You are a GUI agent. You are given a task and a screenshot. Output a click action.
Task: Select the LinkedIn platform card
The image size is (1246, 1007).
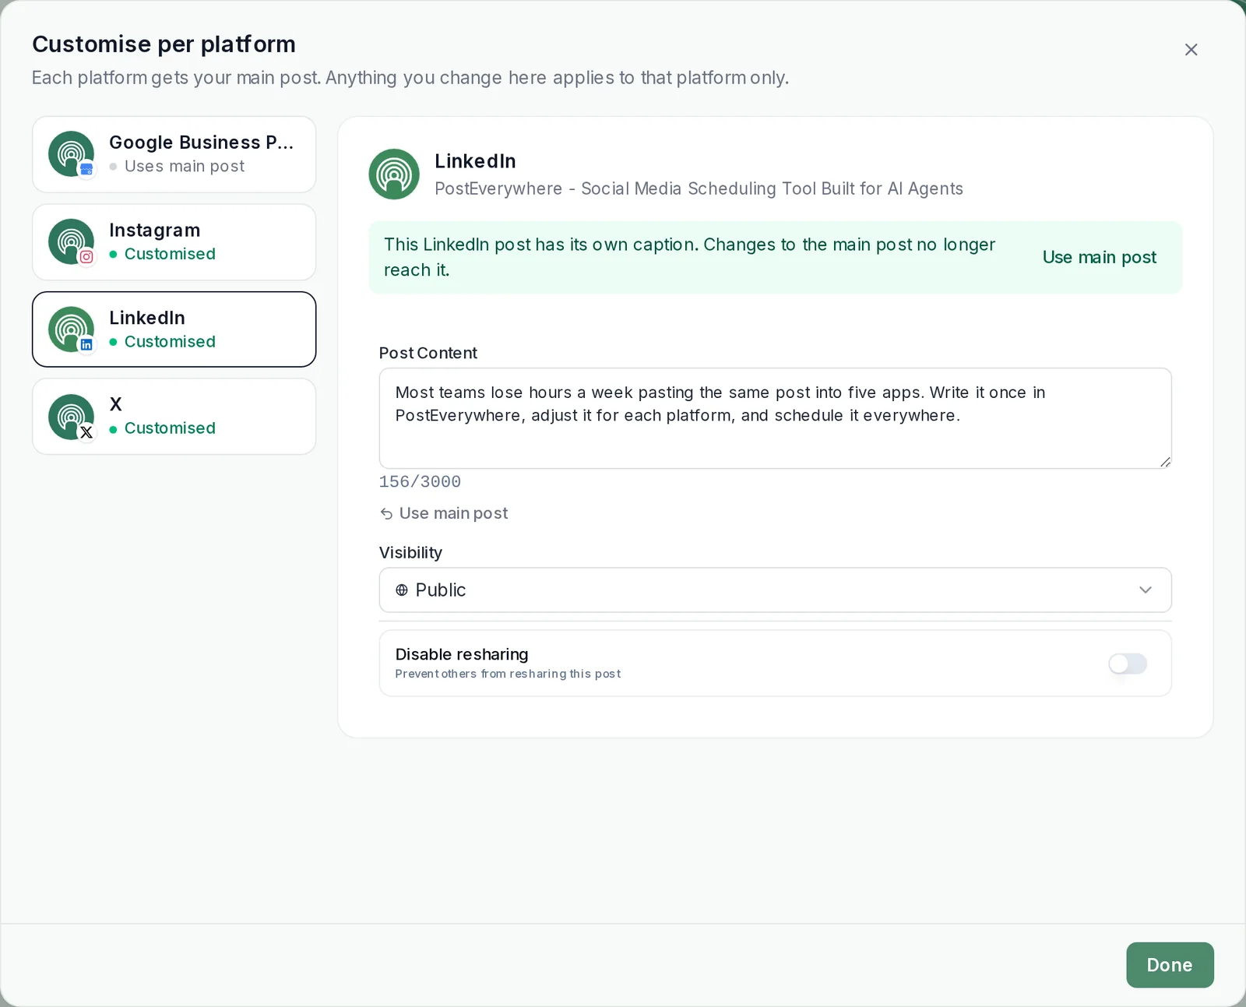(174, 329)
